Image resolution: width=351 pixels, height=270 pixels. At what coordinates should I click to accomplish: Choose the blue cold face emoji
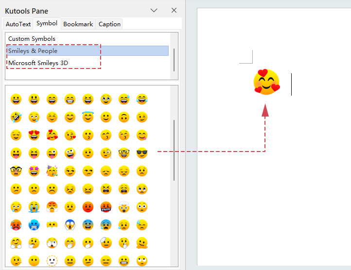34,225
